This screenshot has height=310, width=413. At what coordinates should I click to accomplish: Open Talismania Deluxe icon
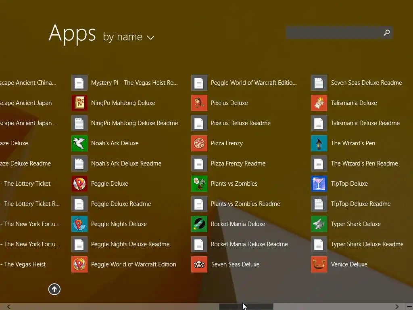(x=319, y=103)
